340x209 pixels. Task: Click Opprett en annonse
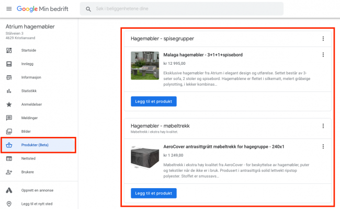(37, 190)
